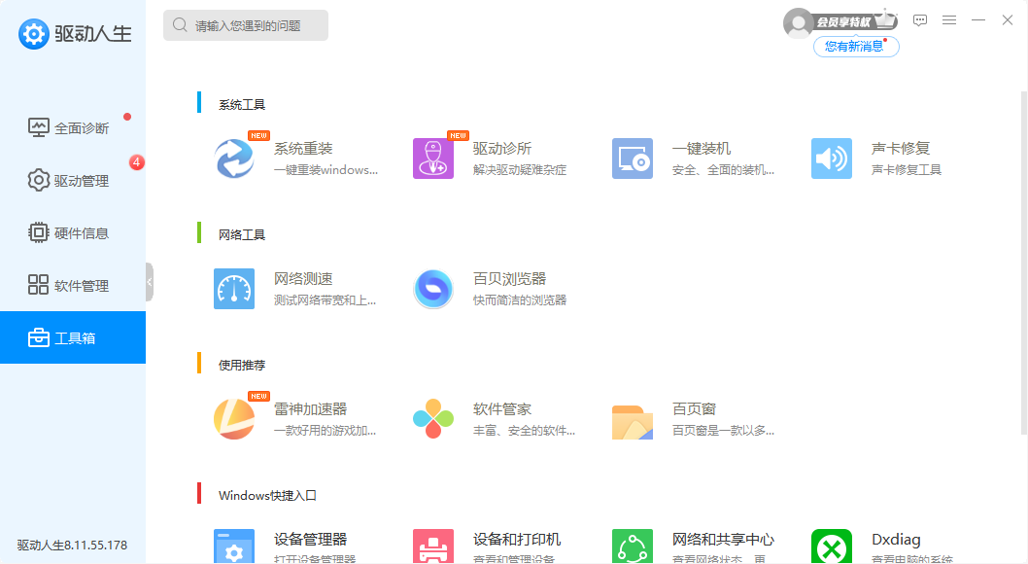The width and height of the screenshot is (1028, 564).
Task: Collapse the left sidebar with arrow handle
Action: [150, 282]
